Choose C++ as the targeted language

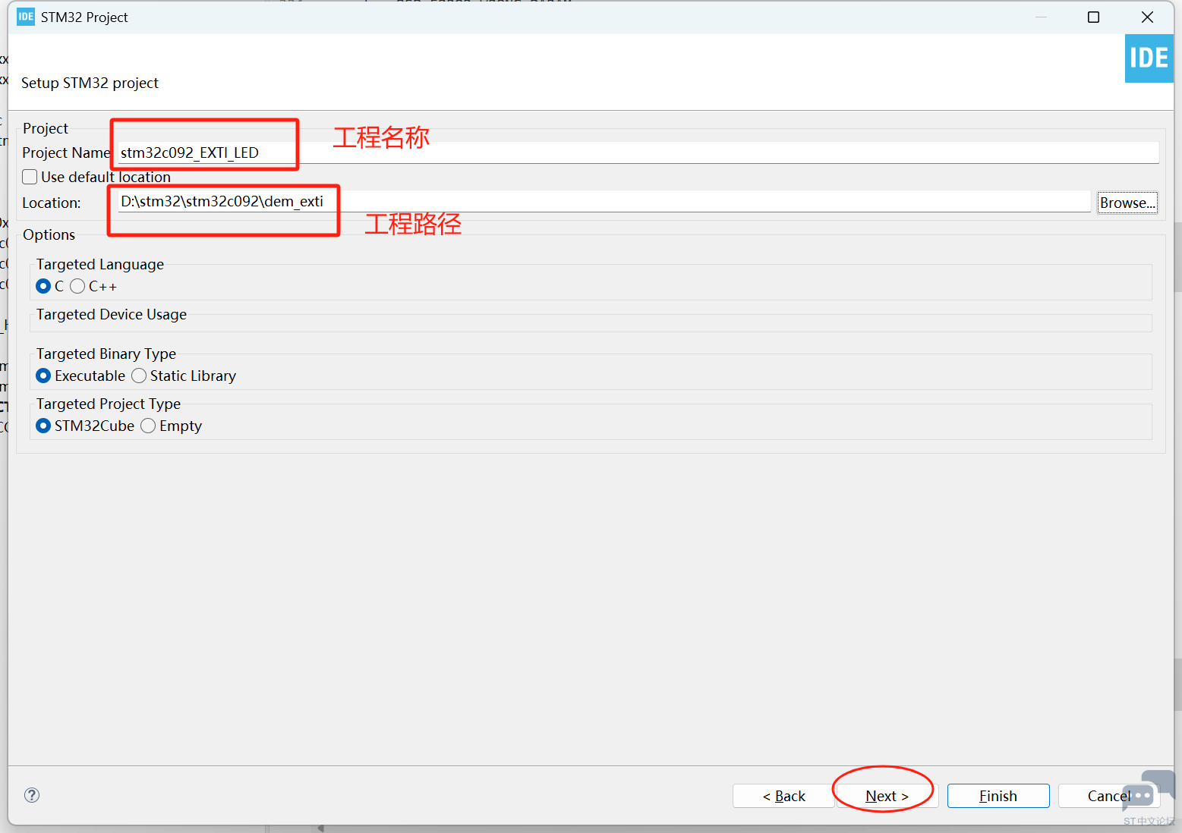[77, 286]
